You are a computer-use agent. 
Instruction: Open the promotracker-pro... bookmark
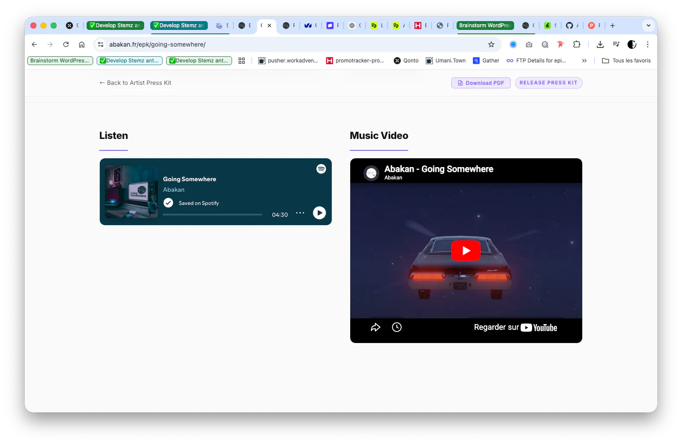[355, 61]
